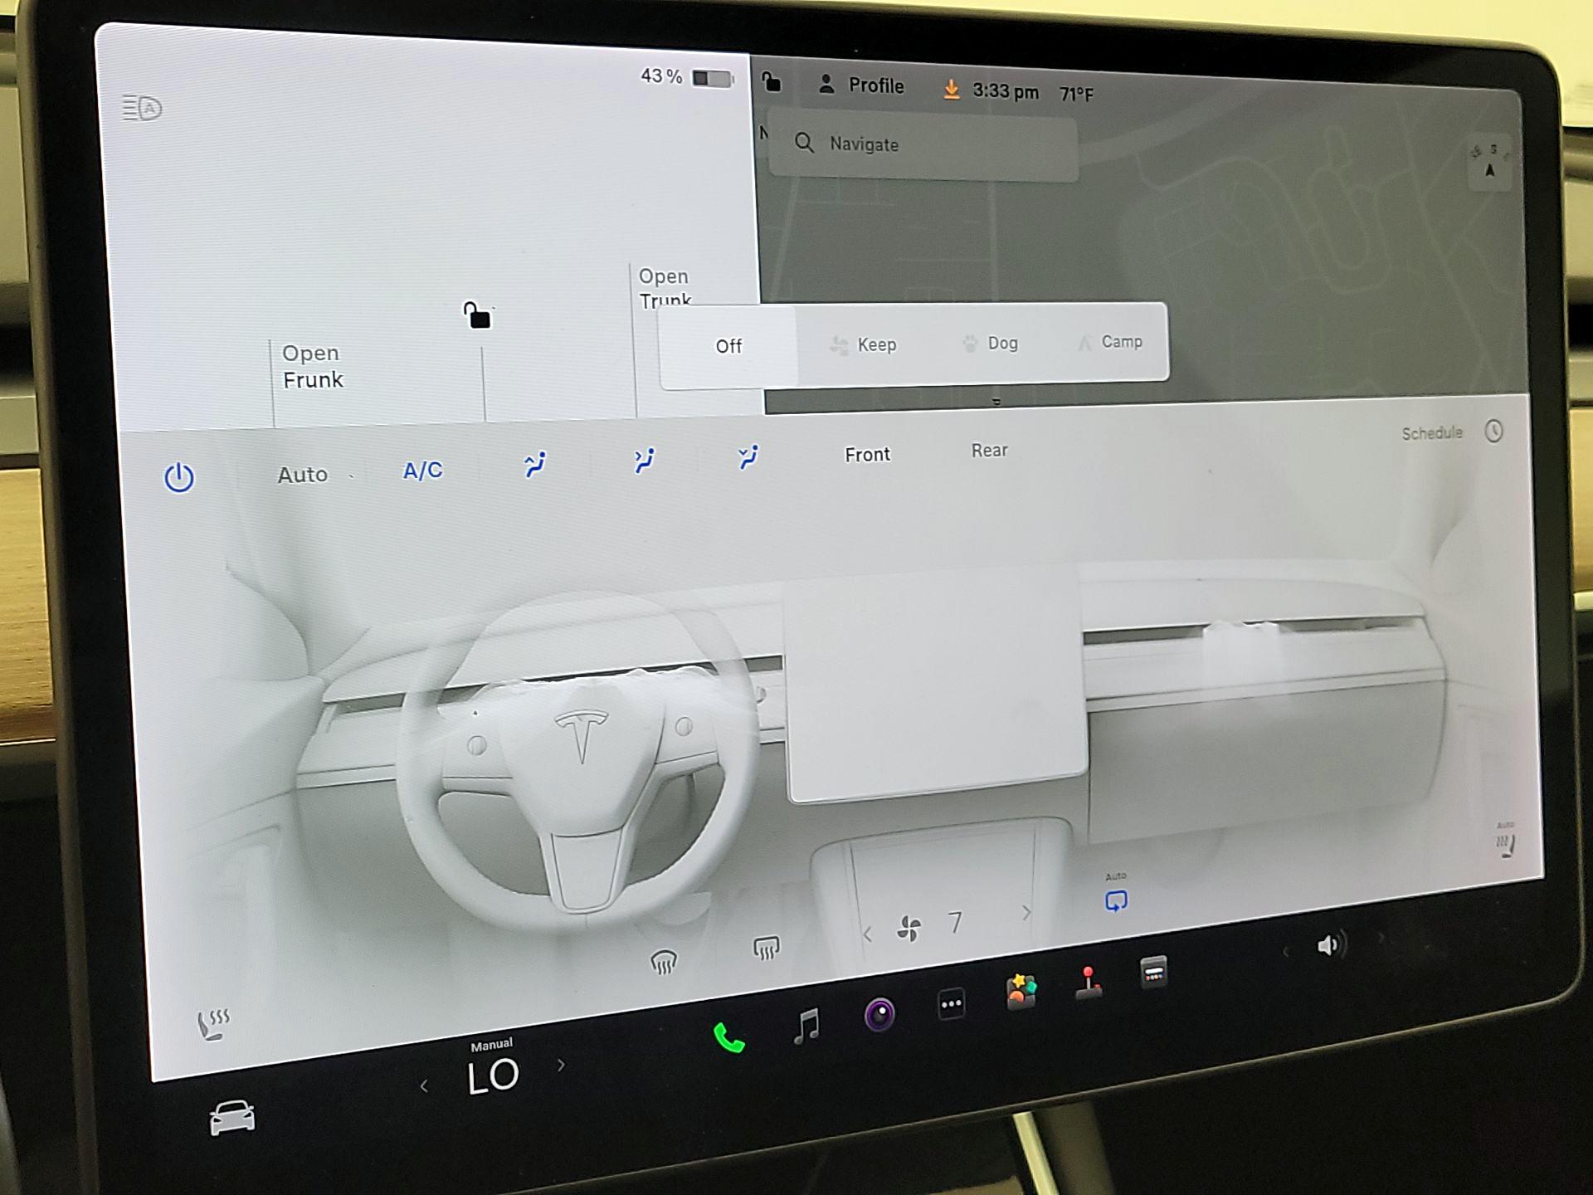Raise cabin temperature with right chevron
The width and height of the screenshot is (1593, 1195).
[x=562, y=1065]
